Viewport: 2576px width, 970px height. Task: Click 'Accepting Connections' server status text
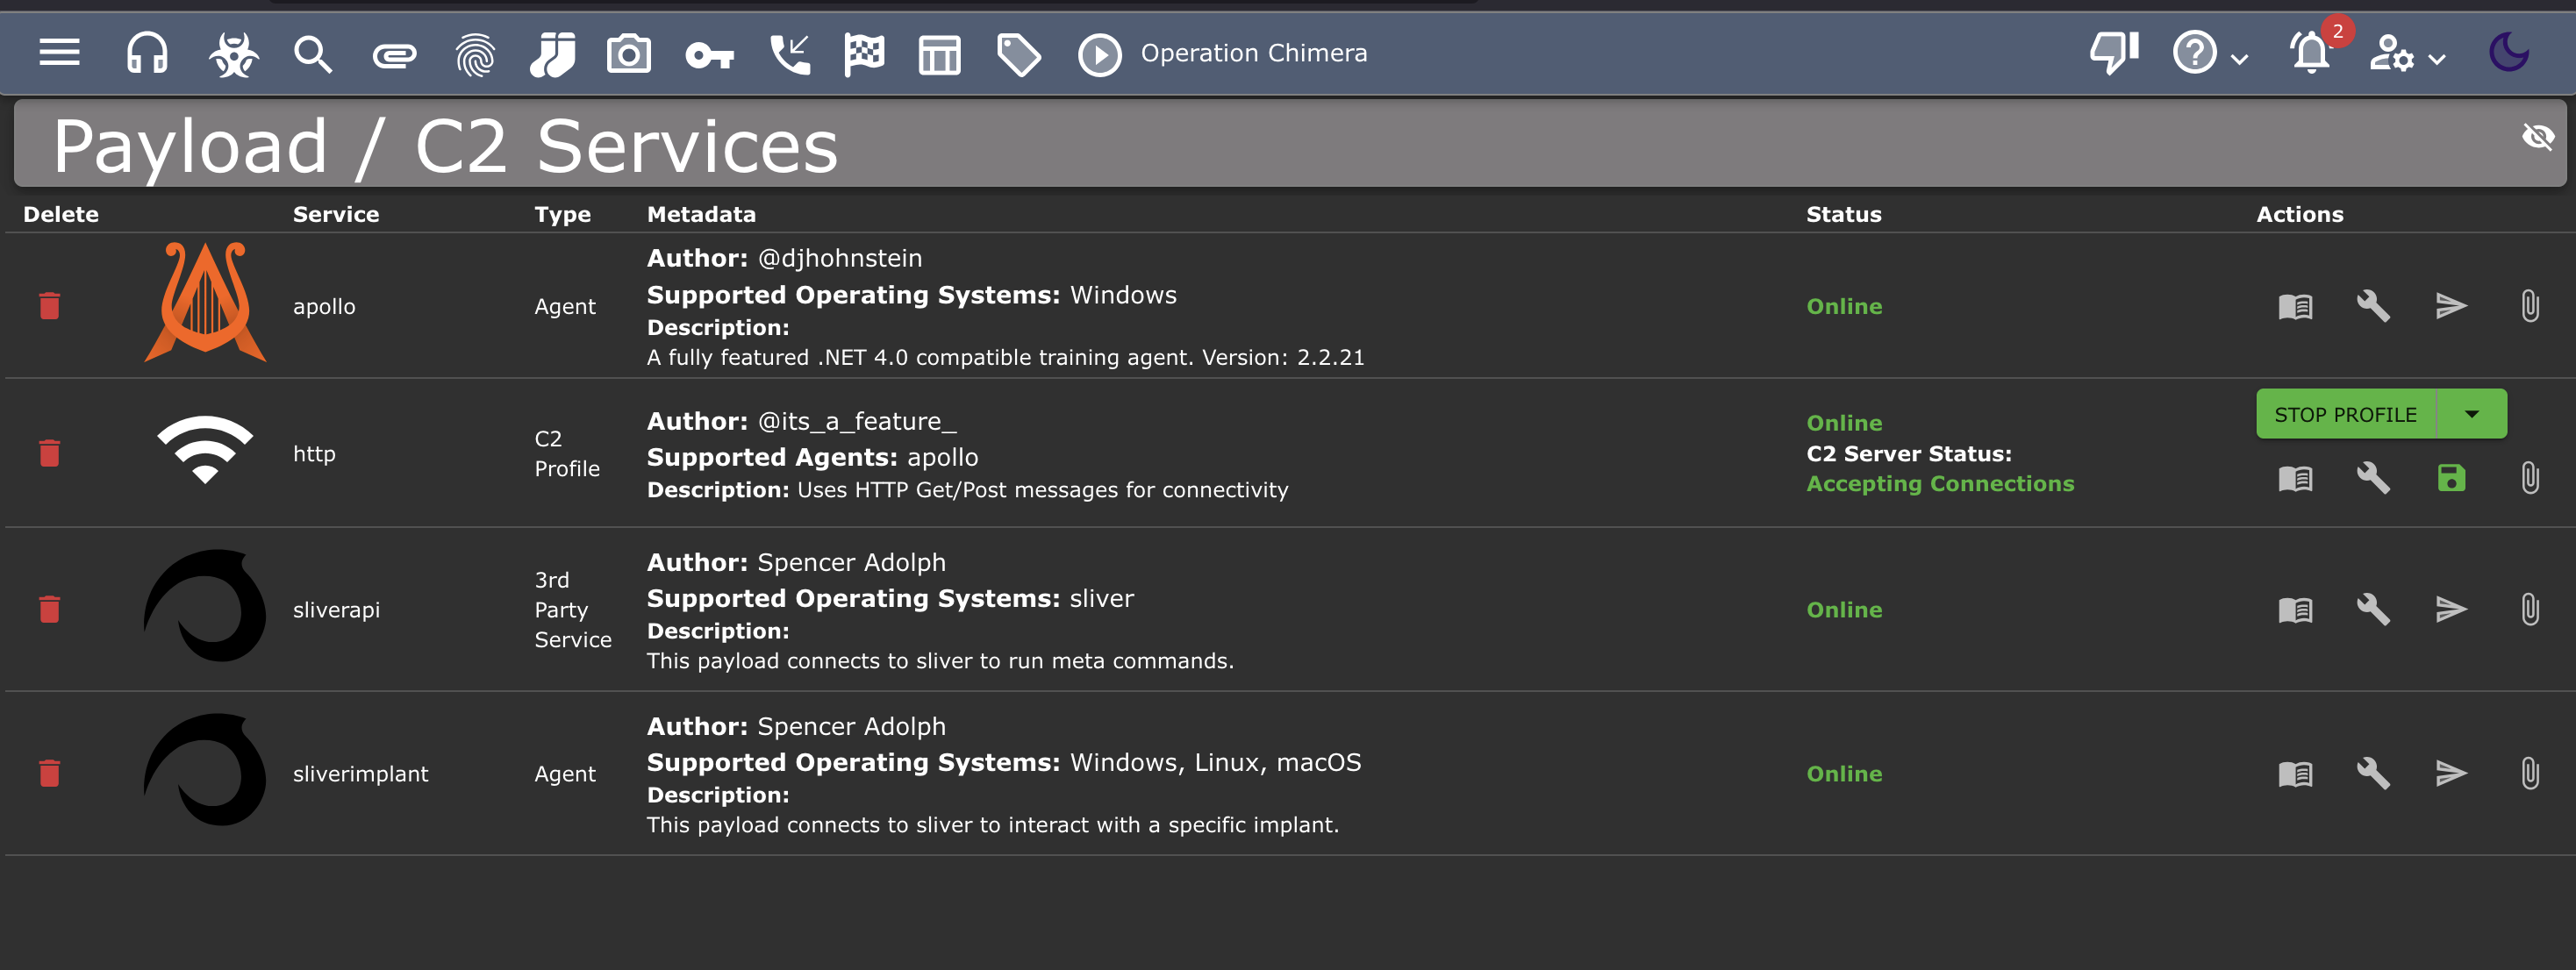point(1940,484)
